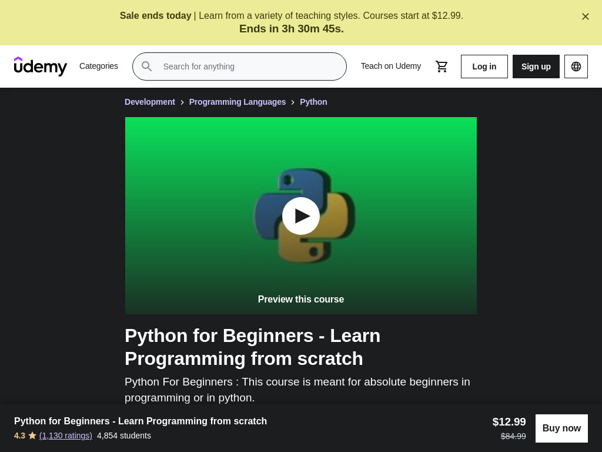Go to Development breadcrumb
Viewport: 602px width, 452px height.
pyautogui.click(x=150, y=102)
